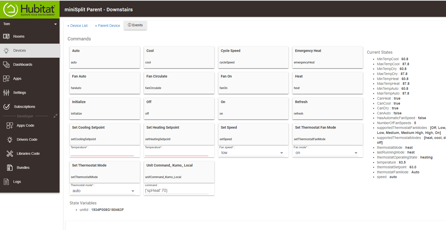The image size is (446, 230).
Task: Open the Subscriptions menu item
Action: pos(30,107)
